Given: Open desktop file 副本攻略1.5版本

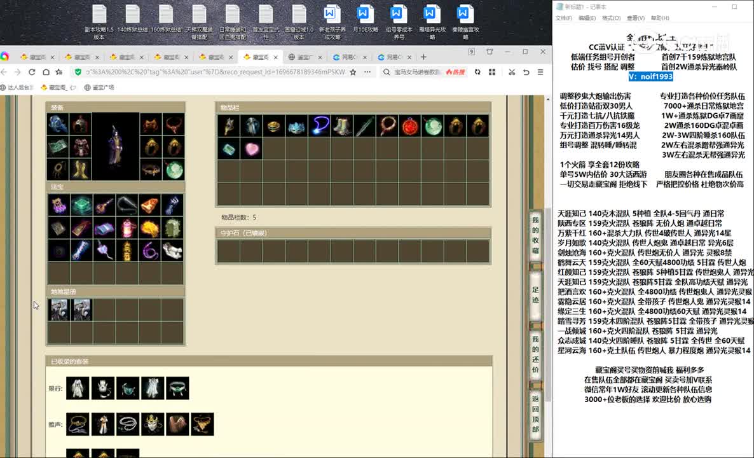Looking at the screenshot, I should tap(99, 22).
